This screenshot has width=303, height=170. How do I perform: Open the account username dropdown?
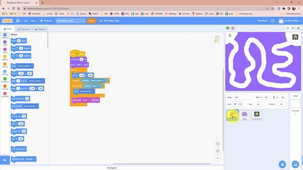coord(289,21)
